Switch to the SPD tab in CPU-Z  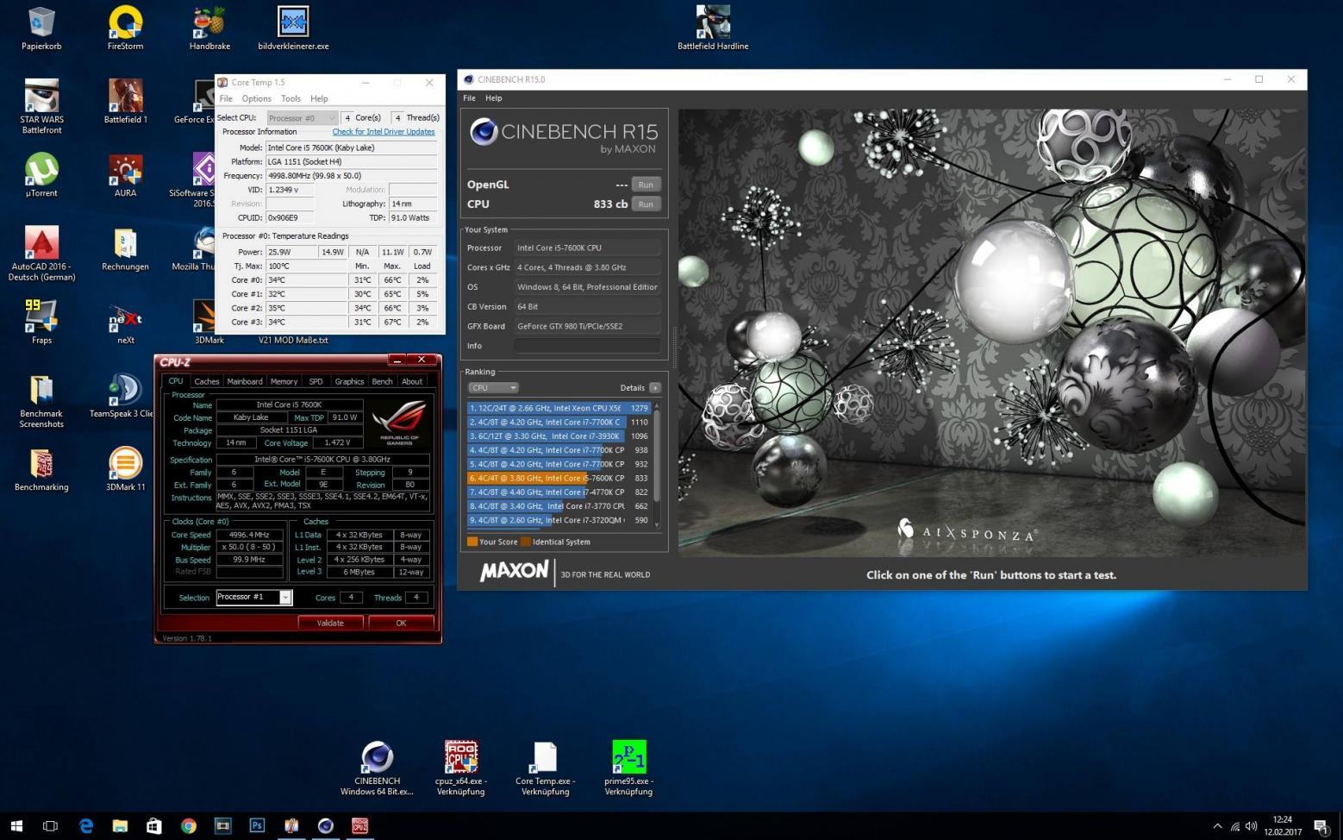315,381
